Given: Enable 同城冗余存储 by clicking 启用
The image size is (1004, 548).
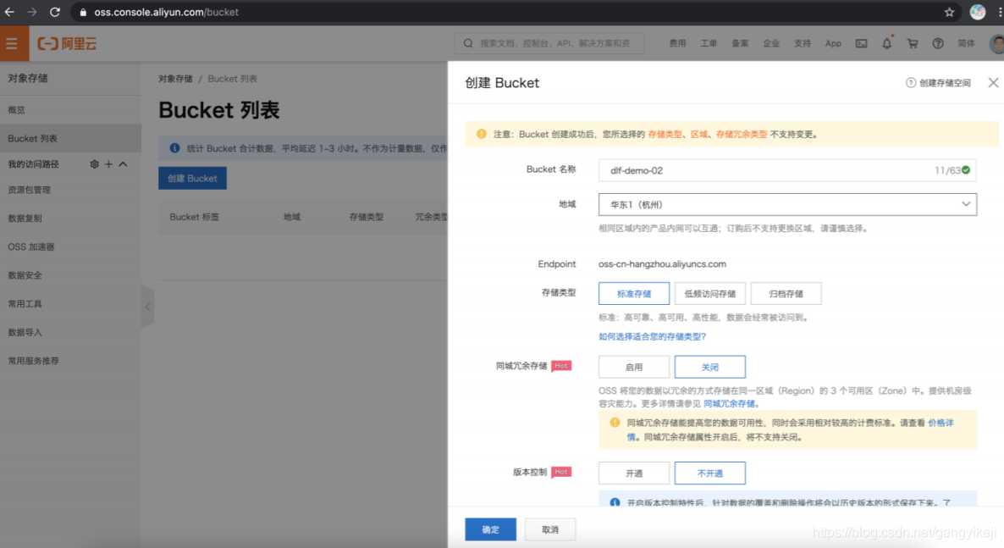Looking at the screenshot, I should (633, 366).
